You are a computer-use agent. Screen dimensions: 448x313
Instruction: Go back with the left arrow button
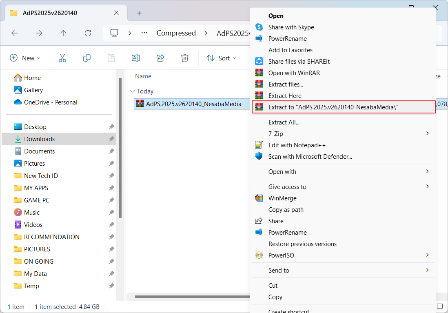coord(15,33)
